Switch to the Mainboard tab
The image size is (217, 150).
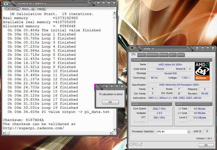click(x=152, y=55)
